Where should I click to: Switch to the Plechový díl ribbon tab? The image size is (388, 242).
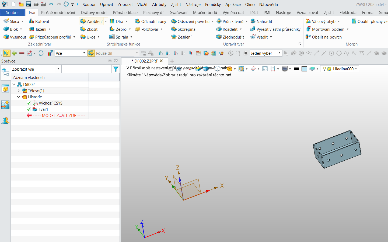coord(154,12)
